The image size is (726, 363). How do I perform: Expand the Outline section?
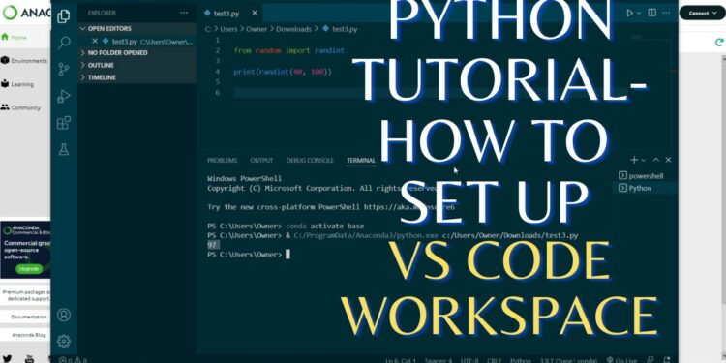(x=137, y=65)
